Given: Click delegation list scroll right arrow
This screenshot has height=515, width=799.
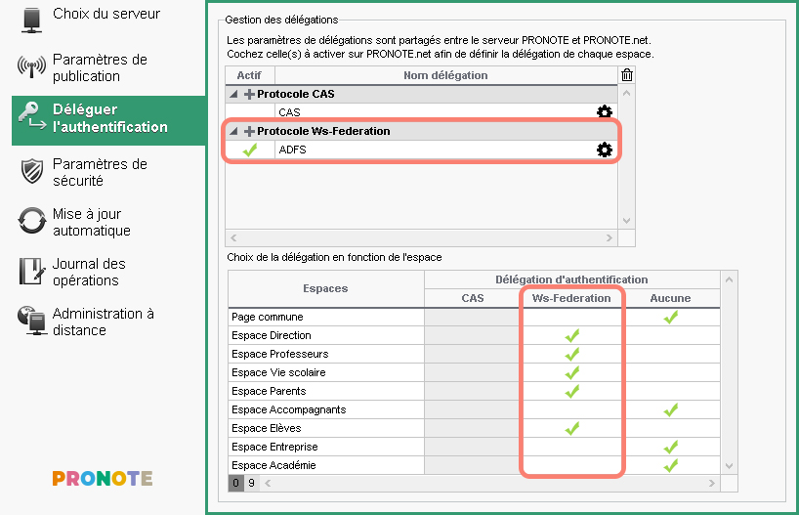Looking at the screenshot, I should point(609,237).
